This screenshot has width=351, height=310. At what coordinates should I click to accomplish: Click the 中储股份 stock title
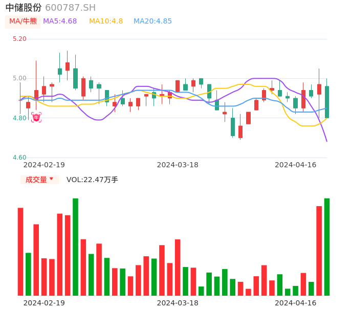point(24,8)
